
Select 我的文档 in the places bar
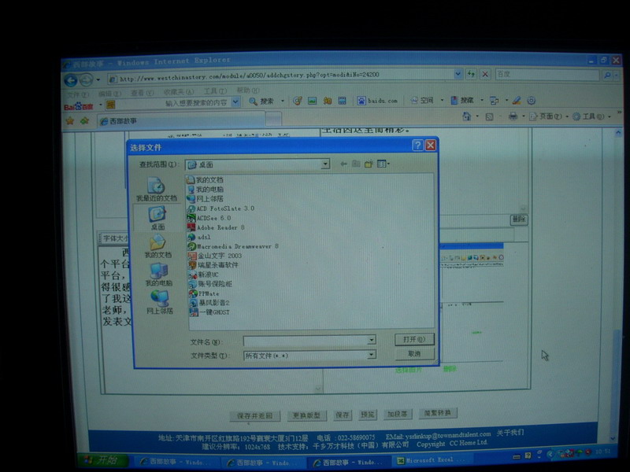pyautogui.click(x=158, y=246)
